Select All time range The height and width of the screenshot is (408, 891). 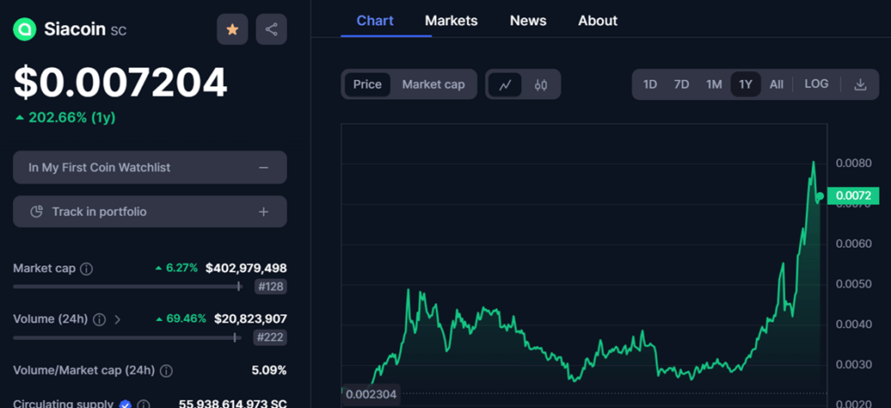[776, 84]
